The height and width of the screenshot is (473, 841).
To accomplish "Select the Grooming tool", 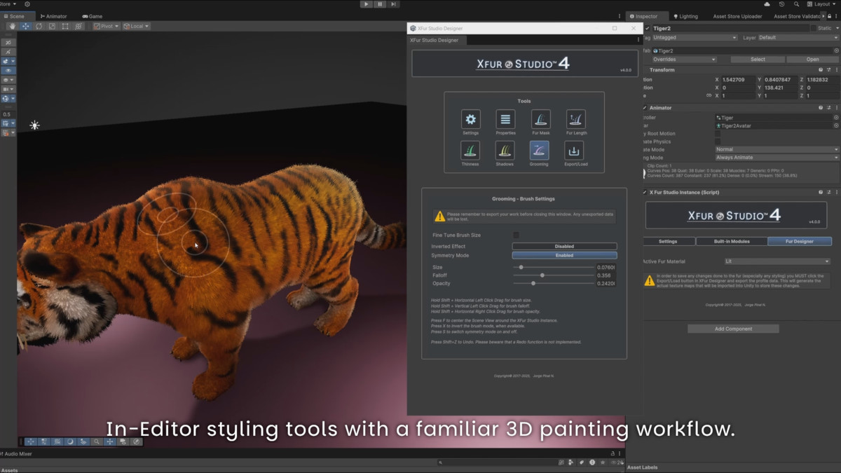I will coord(539,150).
